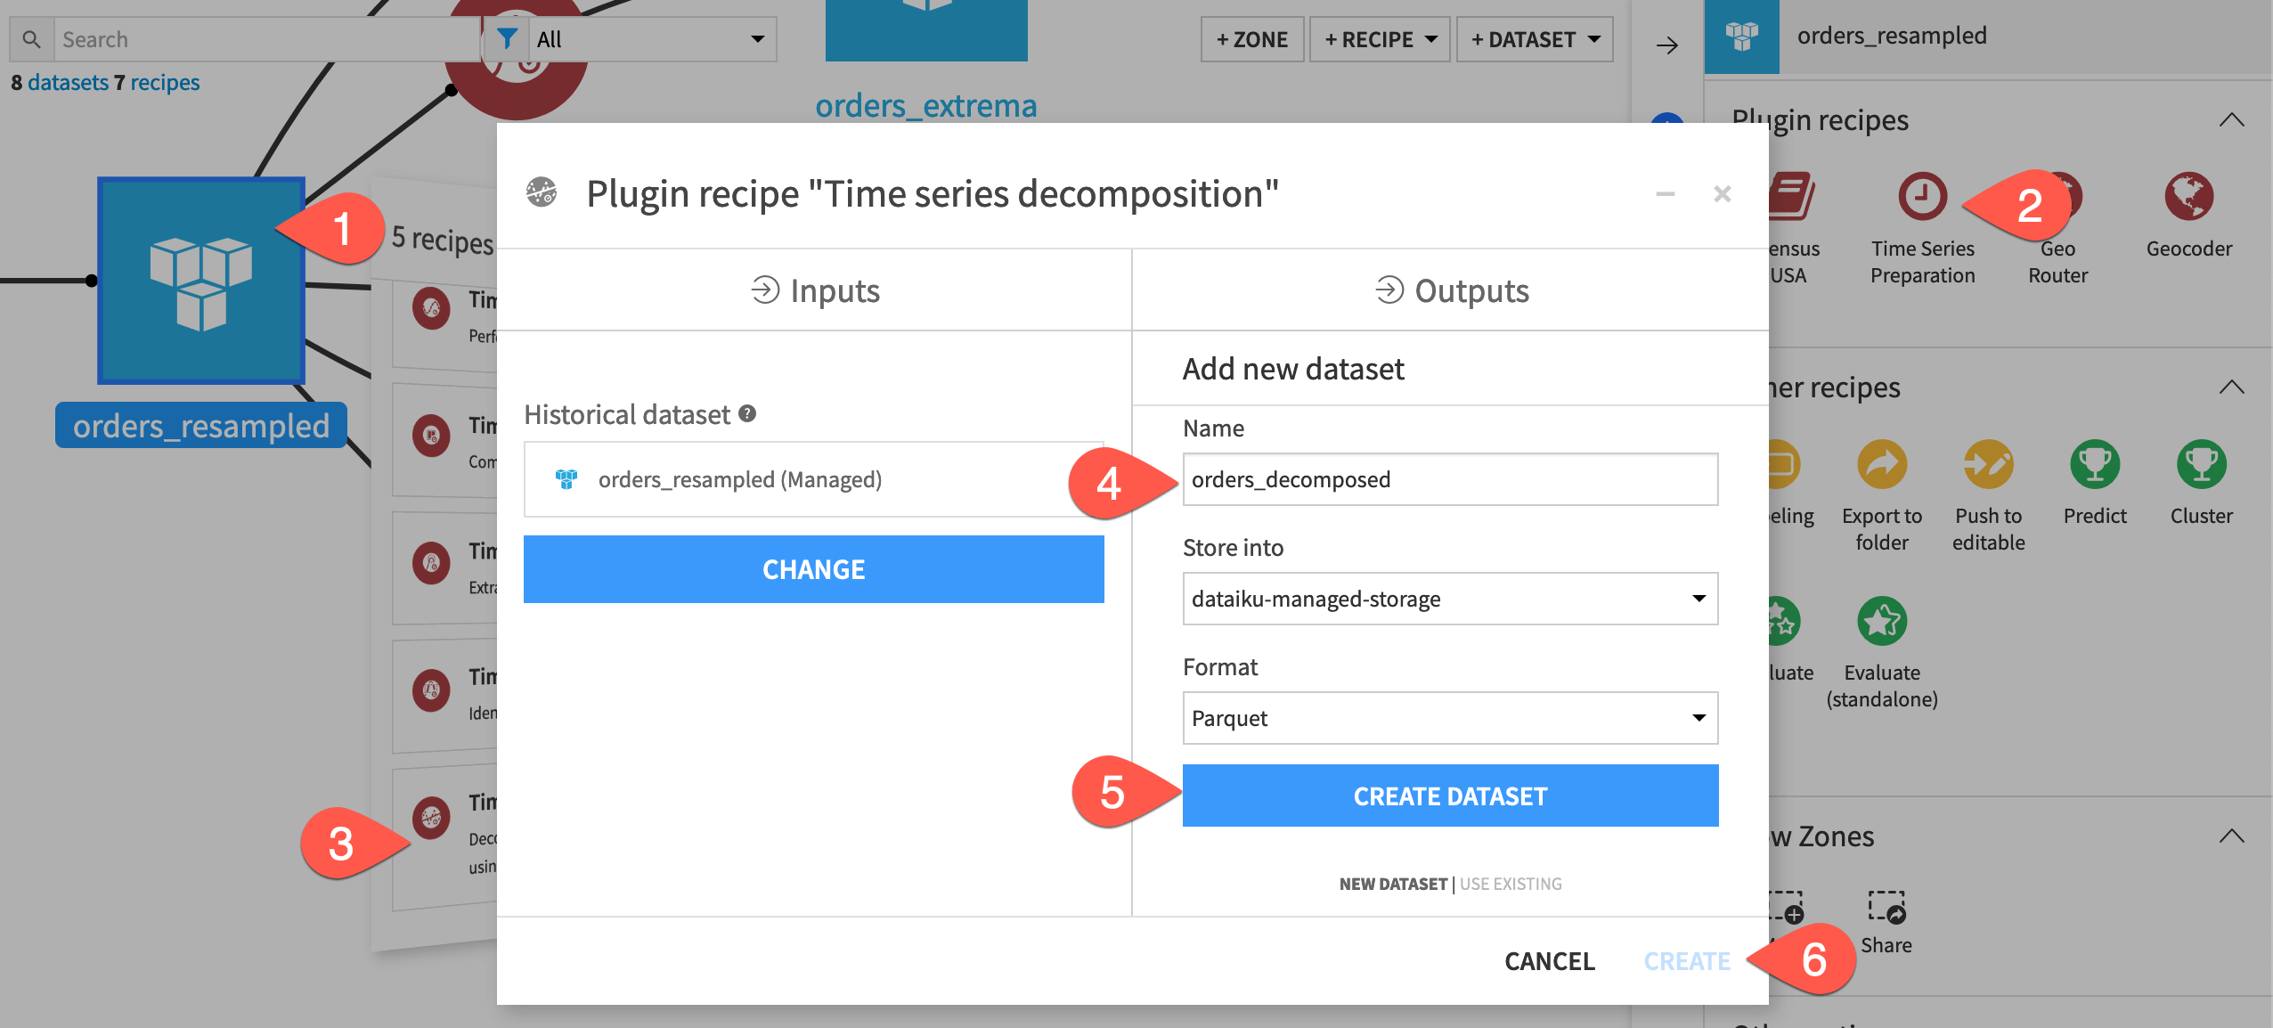
Task: Switch to the Inputs tab
Action: coord(816,289)
